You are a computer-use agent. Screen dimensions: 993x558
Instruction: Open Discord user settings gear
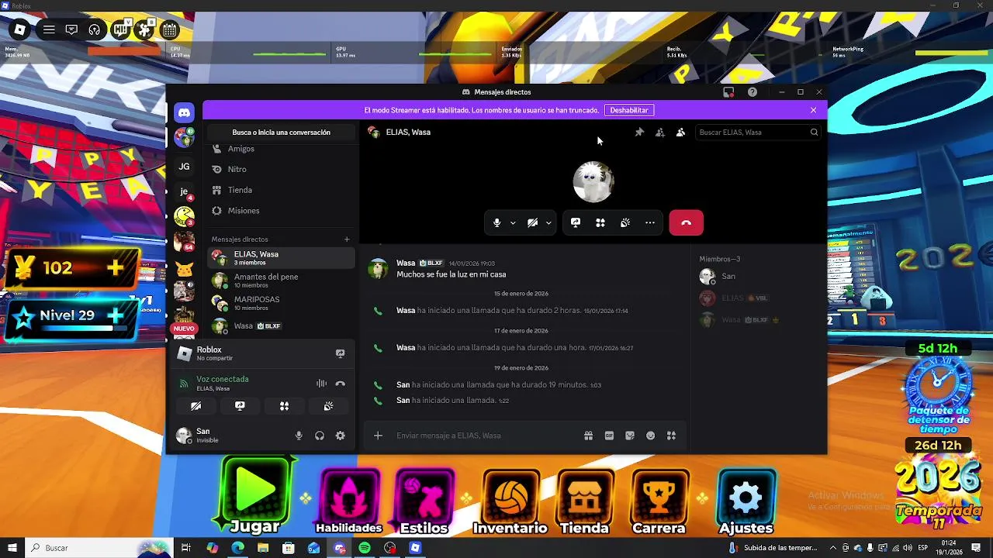(340, 436)
